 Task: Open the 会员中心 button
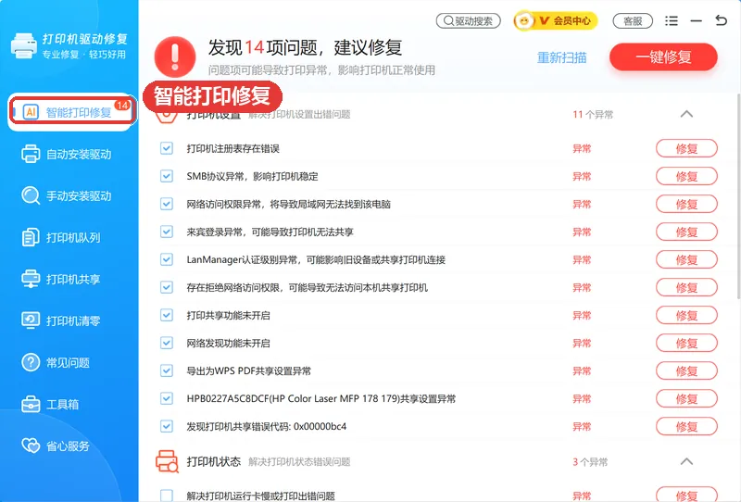tap(556, 20)
